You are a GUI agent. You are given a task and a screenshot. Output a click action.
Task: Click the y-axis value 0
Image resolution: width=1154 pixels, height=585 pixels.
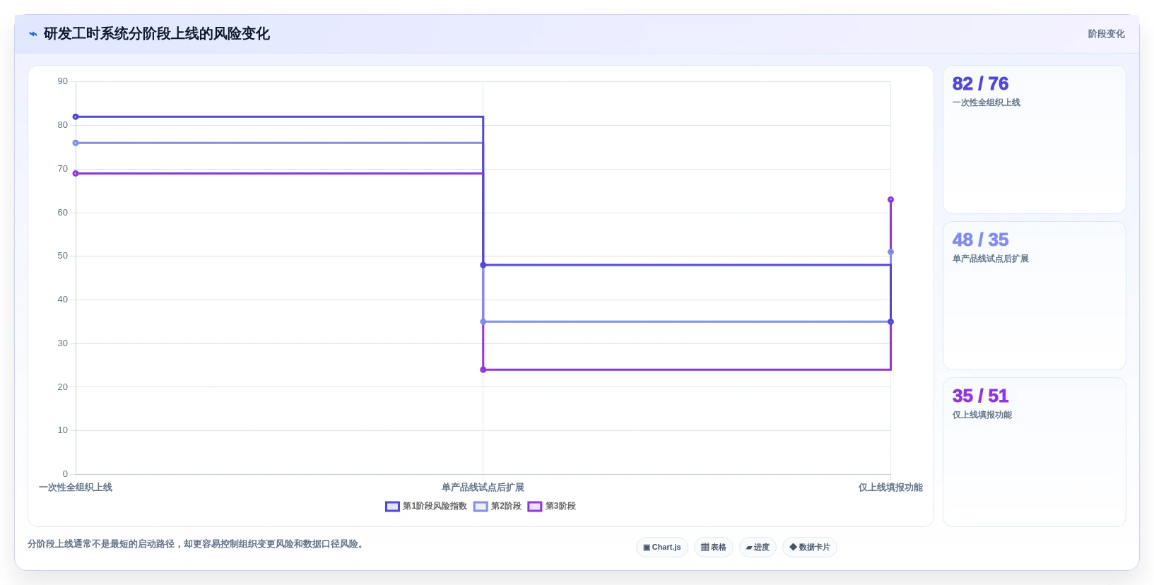point(65,474)
